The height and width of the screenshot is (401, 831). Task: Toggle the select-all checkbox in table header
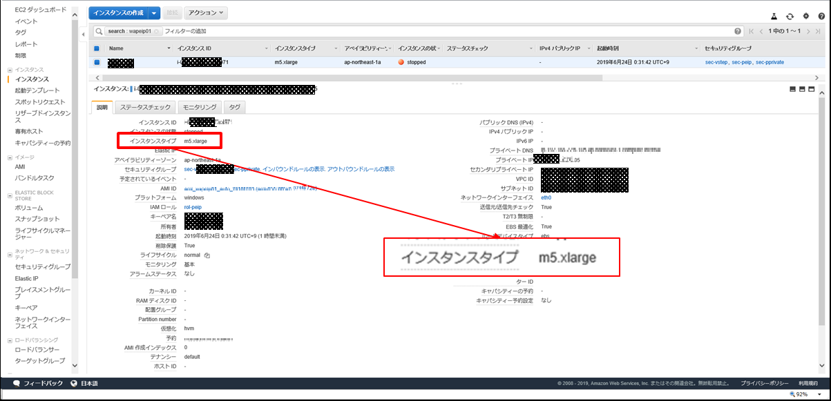coord(97,48)
